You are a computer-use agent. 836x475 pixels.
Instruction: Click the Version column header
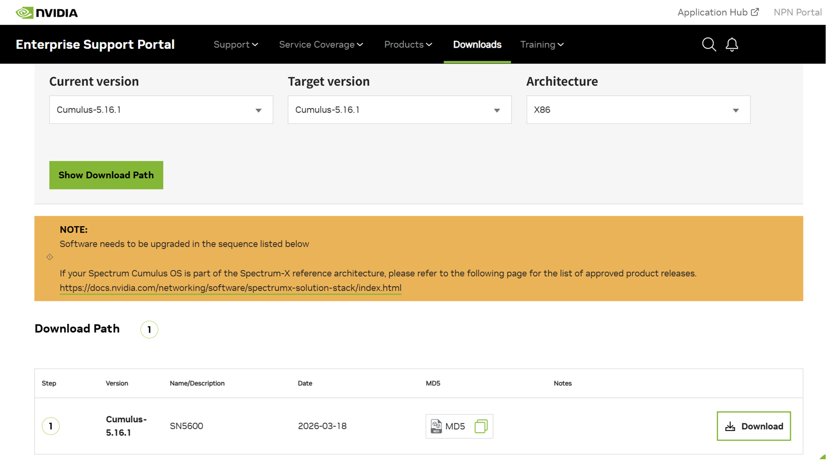[x=117, y=384]
